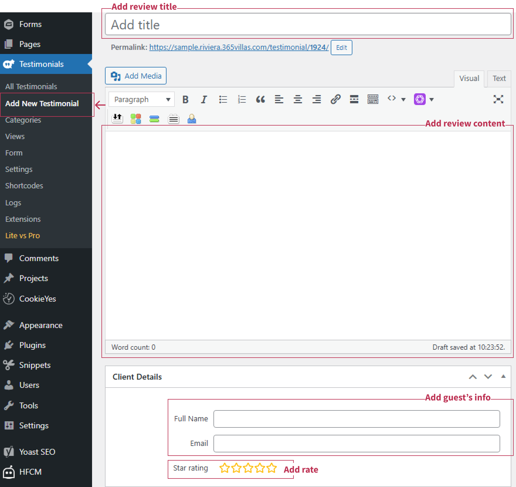The width and height of the screenshot is (516, 487).
Task: Open testimonial Categories submenu item
Action: click(23, 120)
